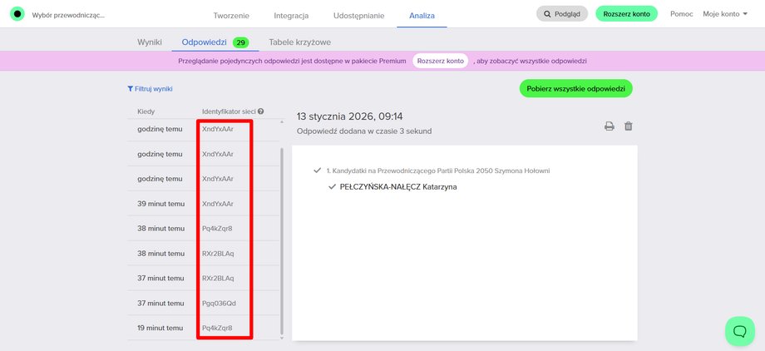Open the chat support widget

(739, 331)
